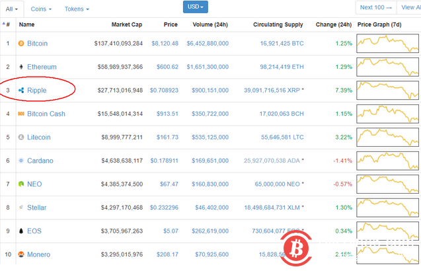Open the Stellar name link
Viewport: 421px width, 271px height.
37,208
